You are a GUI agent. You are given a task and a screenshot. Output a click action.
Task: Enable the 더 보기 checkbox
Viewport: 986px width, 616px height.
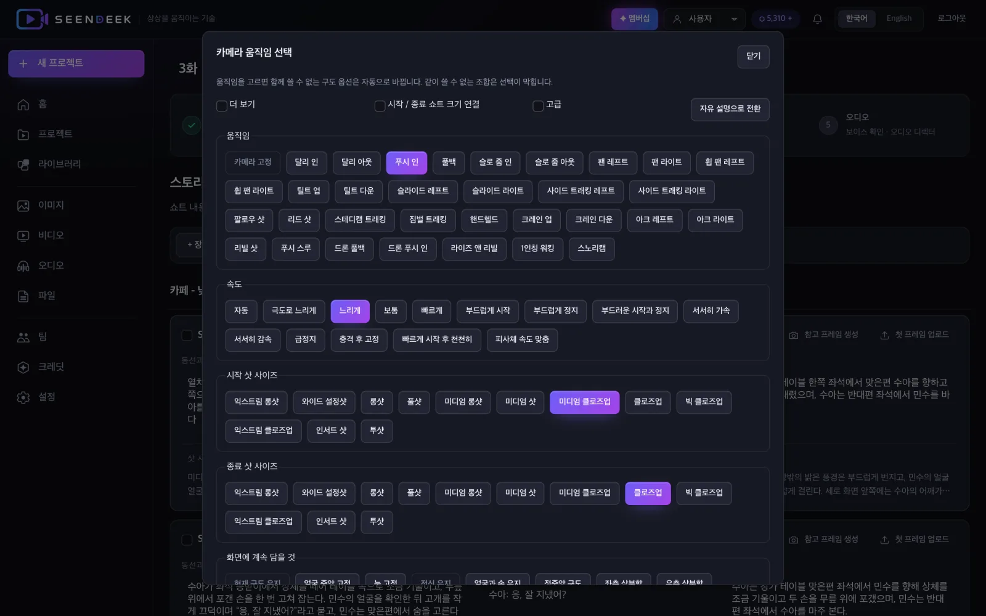222,105
